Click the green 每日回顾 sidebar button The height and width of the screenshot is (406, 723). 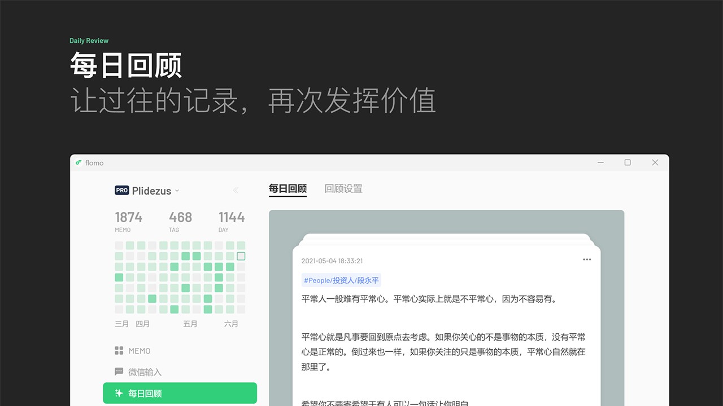pos(180,393)
